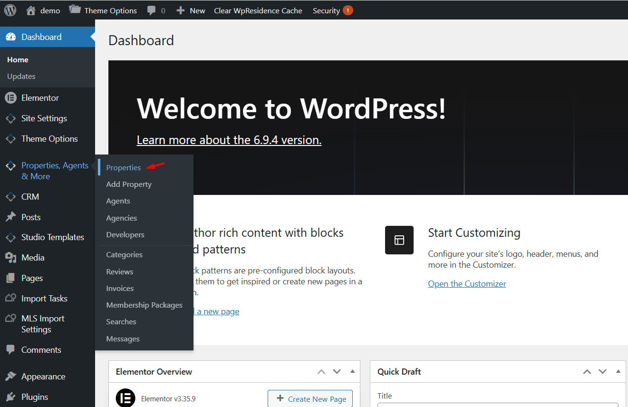
Task: Click the Start Customizing layout icon
Action: point(399,240)
